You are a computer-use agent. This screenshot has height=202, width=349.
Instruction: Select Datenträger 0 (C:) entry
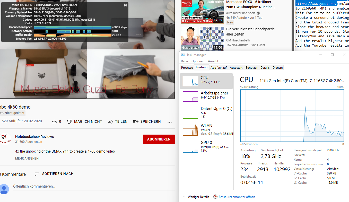click(206, 112)
